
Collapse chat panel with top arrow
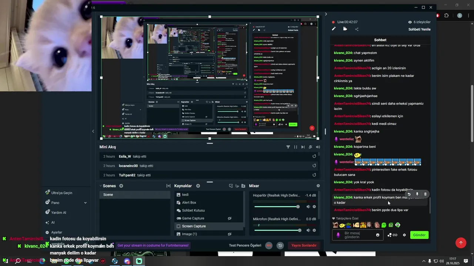pyautogui.click(x=326, y=14)
